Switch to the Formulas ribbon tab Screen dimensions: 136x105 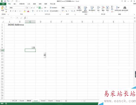click(x=29, y=4)
